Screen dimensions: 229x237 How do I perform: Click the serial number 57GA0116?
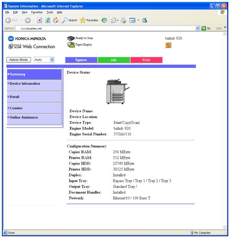point(122,134)
